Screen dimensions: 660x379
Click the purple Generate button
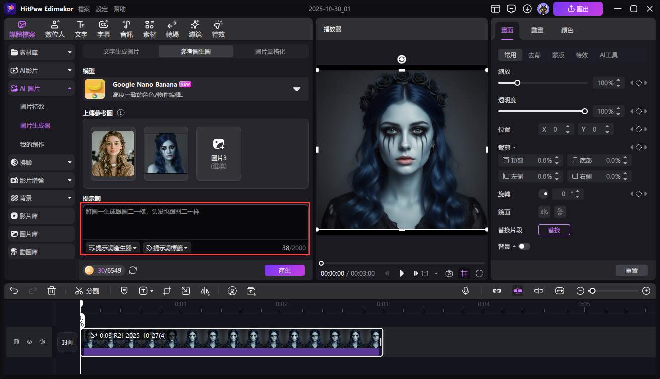click(x=284, y=270)
